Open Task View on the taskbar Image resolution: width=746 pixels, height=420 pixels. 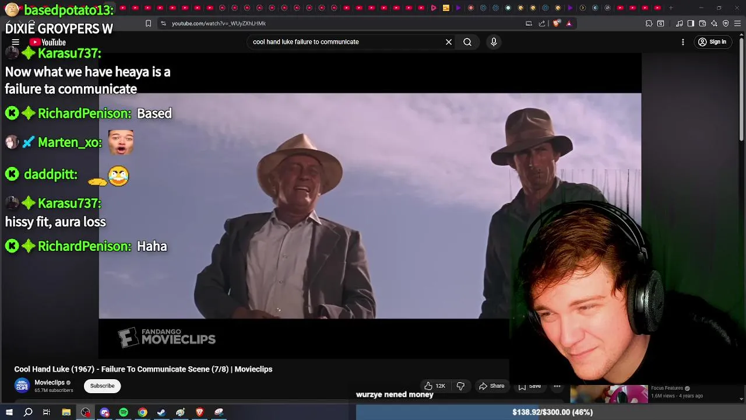[x=47, y=412]
